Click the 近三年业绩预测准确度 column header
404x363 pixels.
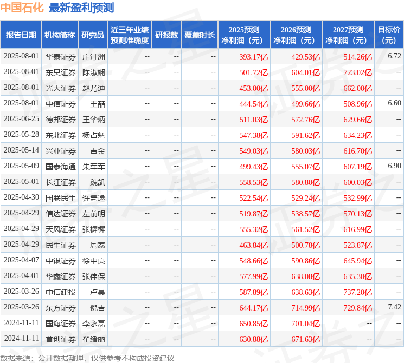click(130, 35)
